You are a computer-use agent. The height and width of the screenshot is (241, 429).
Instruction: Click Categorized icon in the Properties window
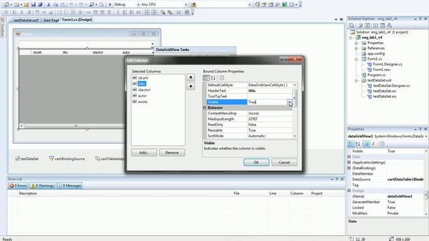351,144
